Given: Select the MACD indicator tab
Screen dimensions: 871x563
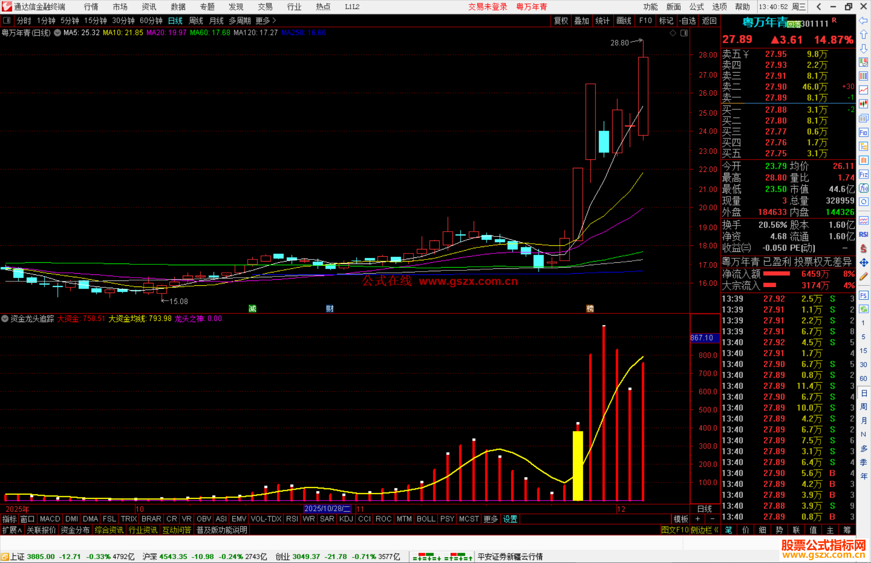Looking at the screenshot, I should pos(50,519).
